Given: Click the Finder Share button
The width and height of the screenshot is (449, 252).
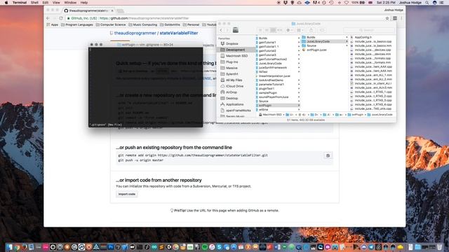Looking at the screenshot, I should pyautogui.click(x=311, y=30).
